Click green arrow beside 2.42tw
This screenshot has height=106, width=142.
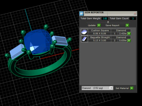pyautogui.click(x=129, y=34)
